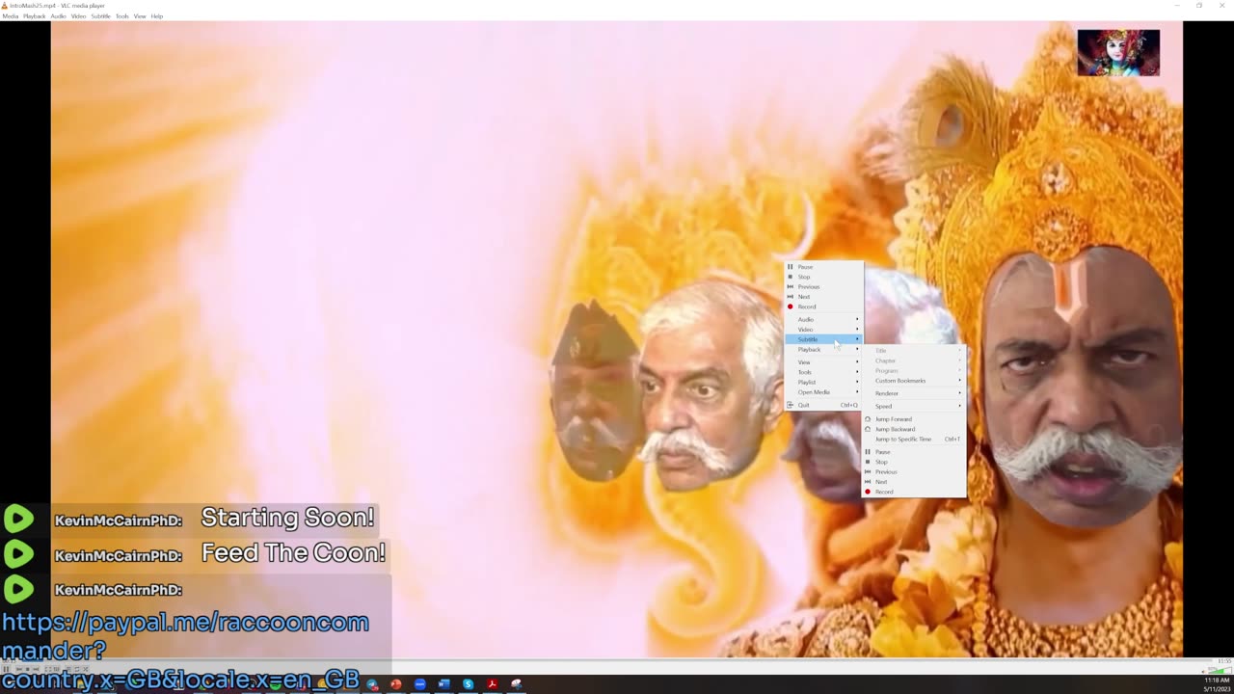
Task: Expand the Tools submenu in context menu
Action: point(823,372)
